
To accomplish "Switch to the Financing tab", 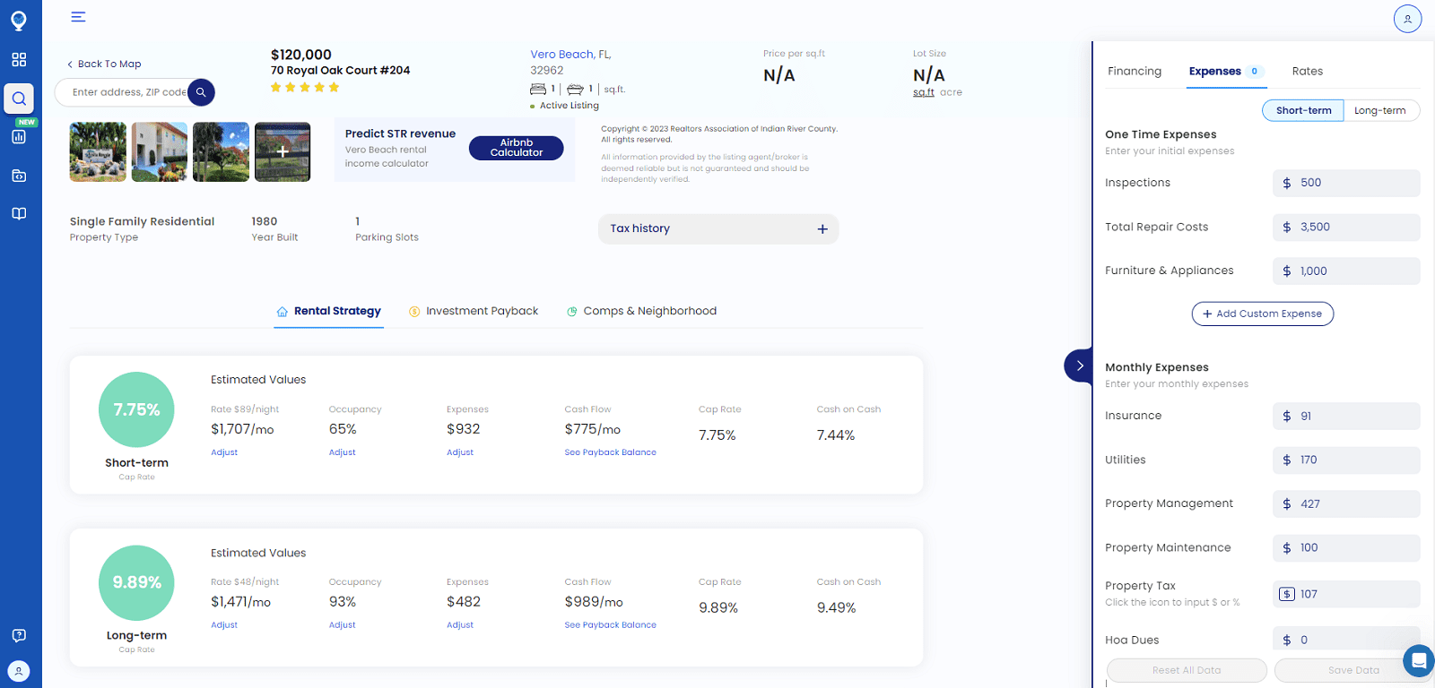I will [x=1134, y=72].
